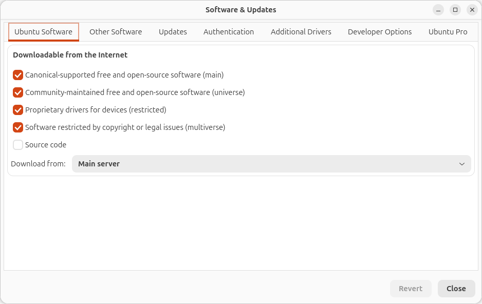Minimize the Software & Updates window
Image resolution: width=482 pixels, height=304 pixels.
click(x=438, y=10)
